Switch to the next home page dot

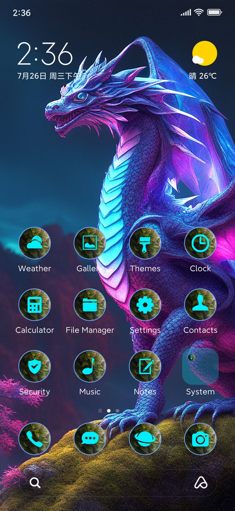tap(117, 411)
